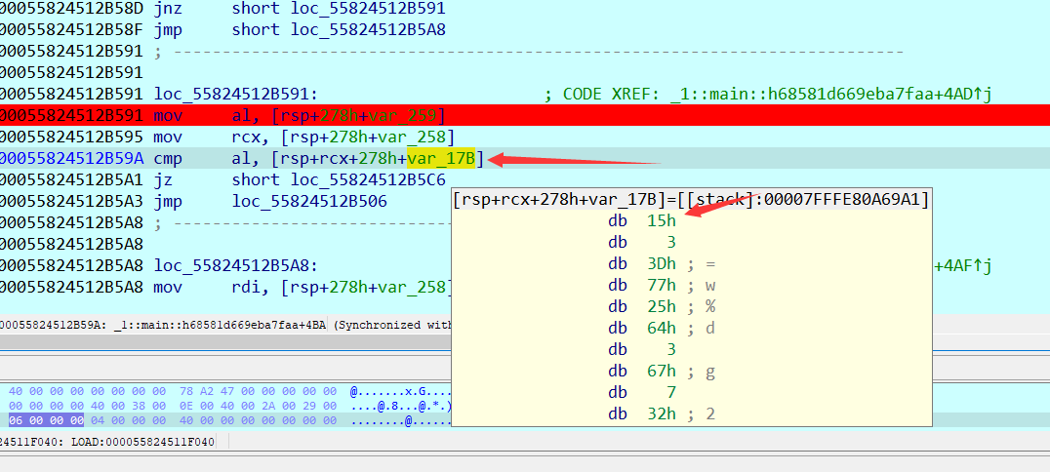Click the blue address 55824512B59A of cmp line

pos(71,158)
